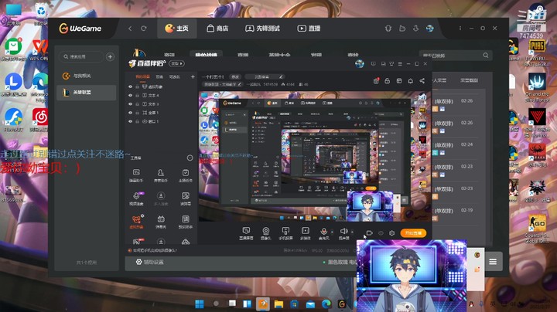
Task: Mute the 麦克风 microphone
Action: pyautogui.click(x=323, y=234)
